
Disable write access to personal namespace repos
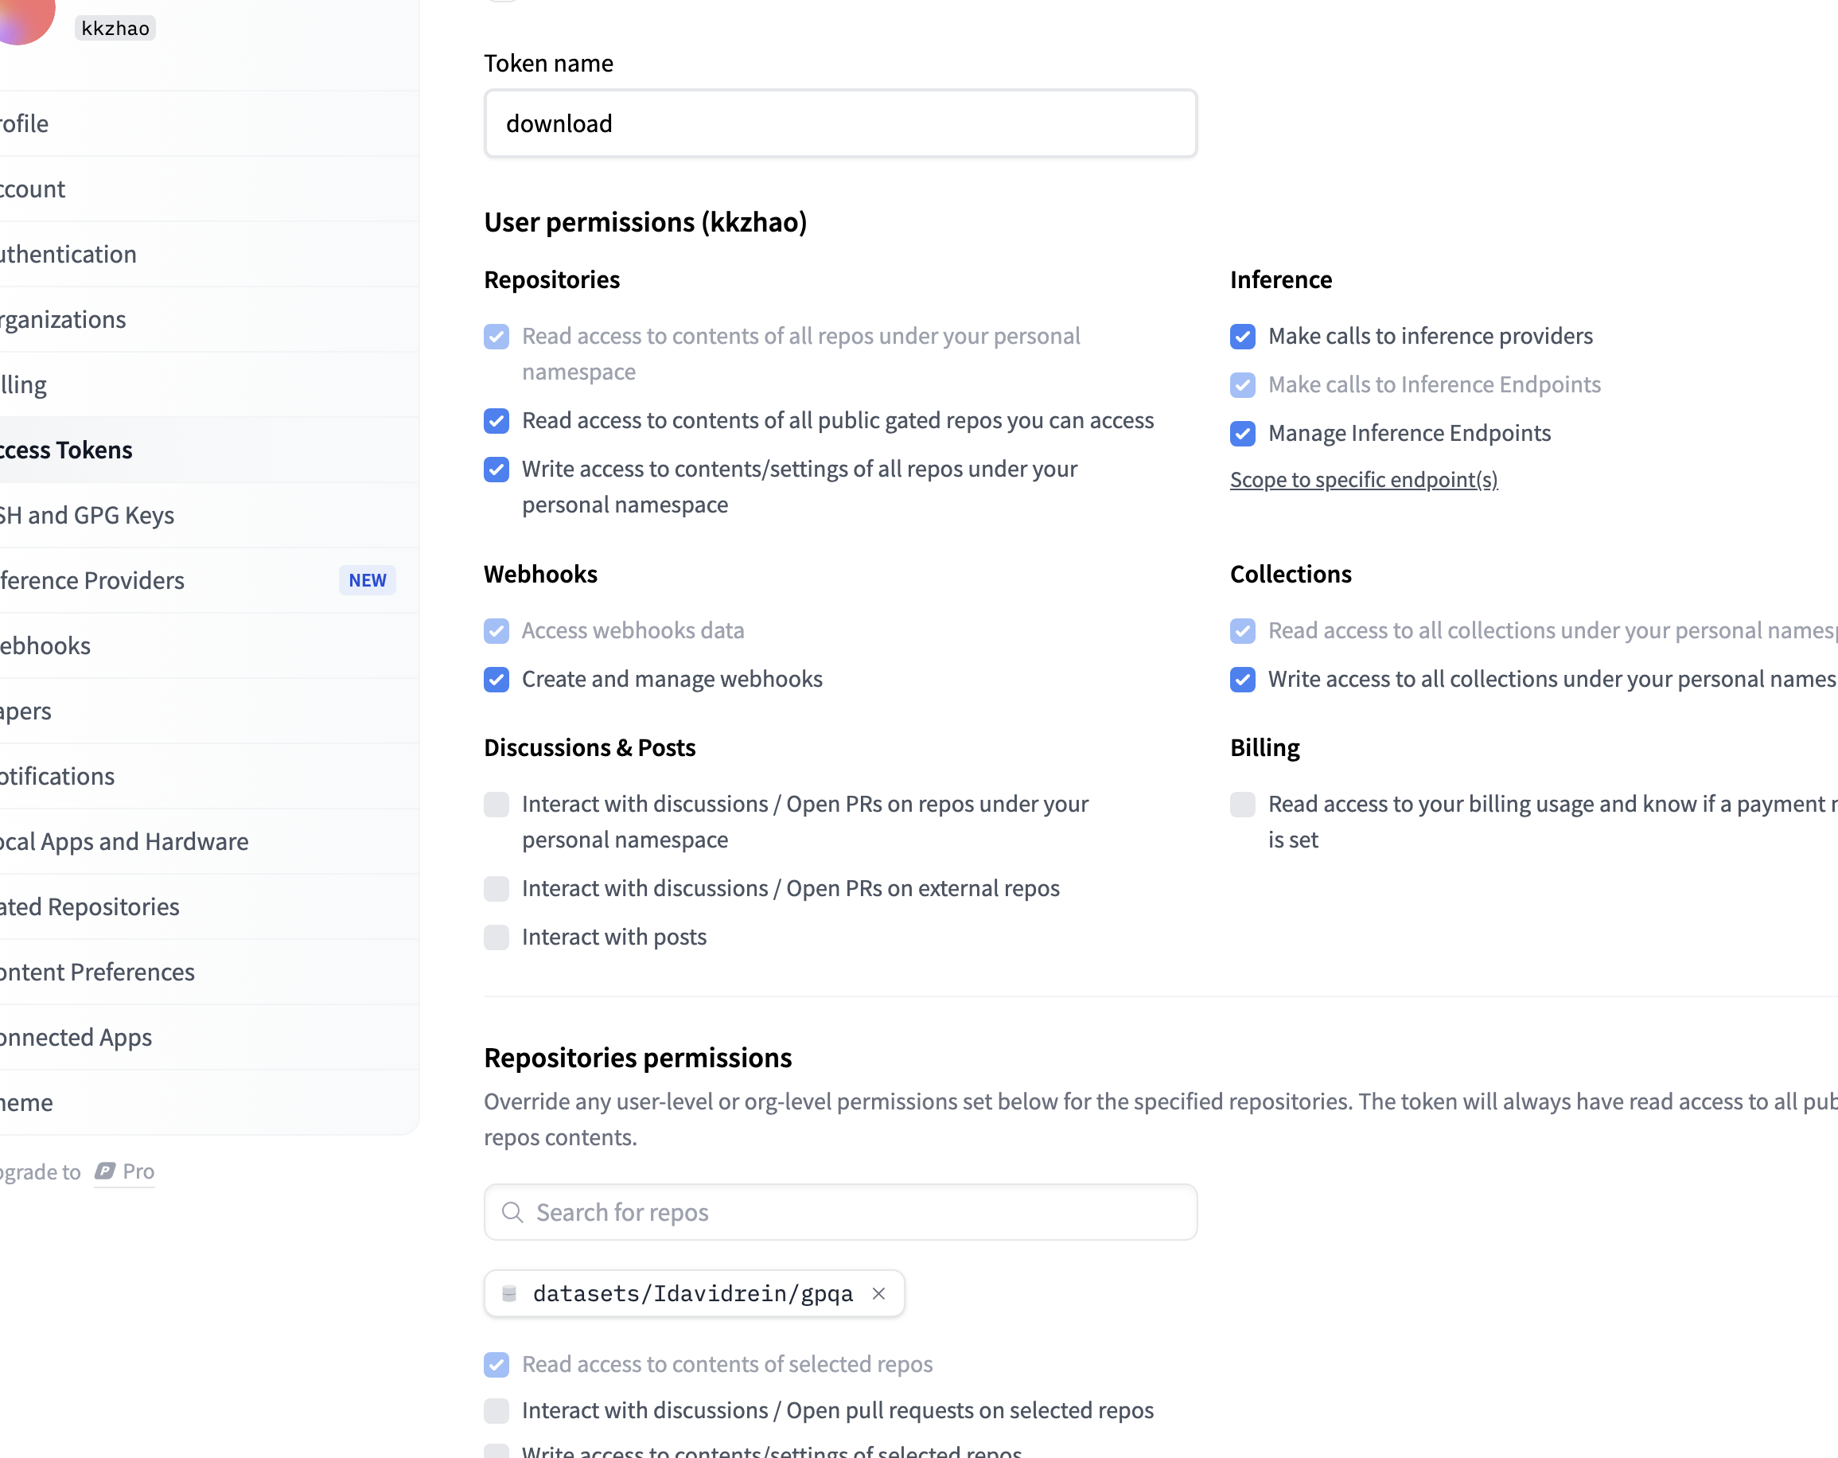496,470
